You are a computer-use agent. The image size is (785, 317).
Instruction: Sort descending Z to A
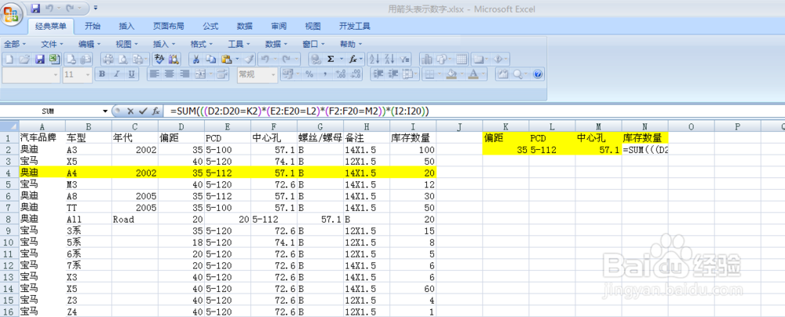pyautogui.click(x=389, y=59)
